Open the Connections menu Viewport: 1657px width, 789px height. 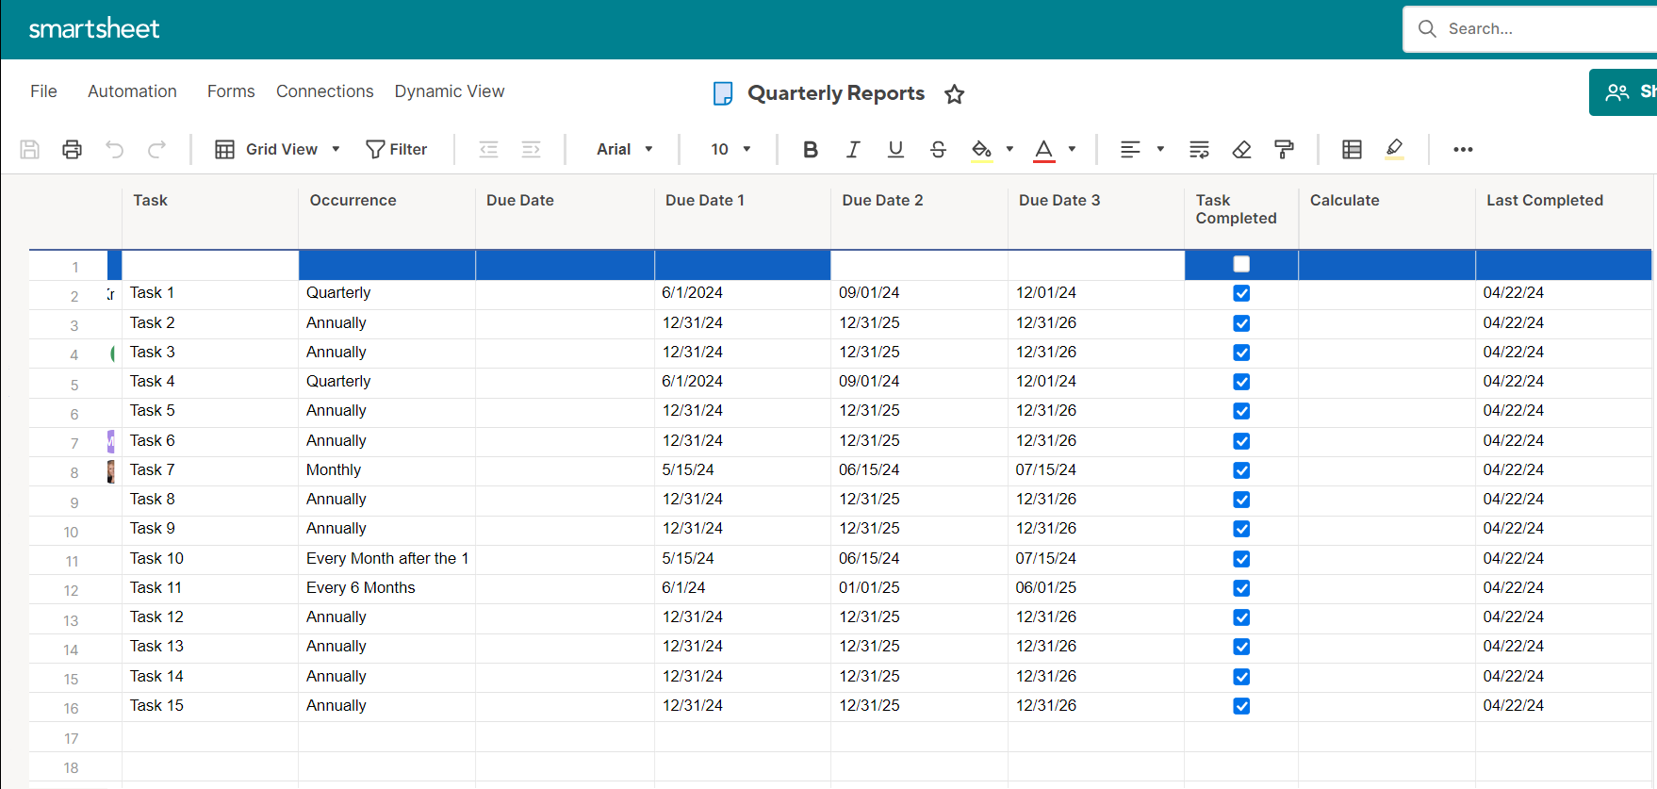pyautogui.click(x=324, y=91)
